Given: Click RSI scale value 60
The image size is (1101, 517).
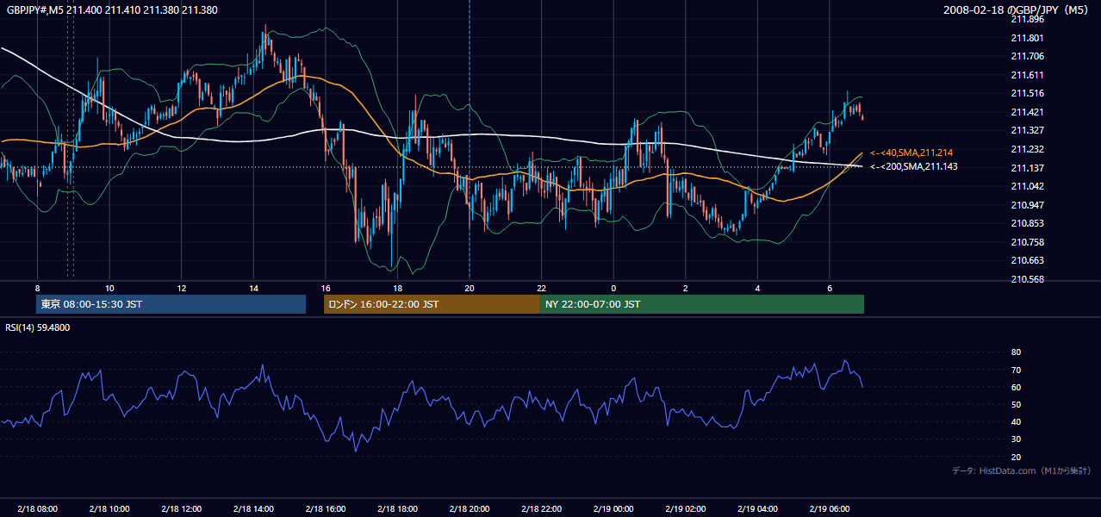Looking at the screenshot, I should click(x=1016, y=387).
